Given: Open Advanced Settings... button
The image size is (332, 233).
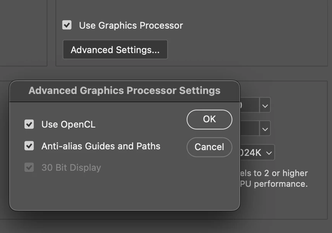Looking at the screenshot, I should 115,50.
